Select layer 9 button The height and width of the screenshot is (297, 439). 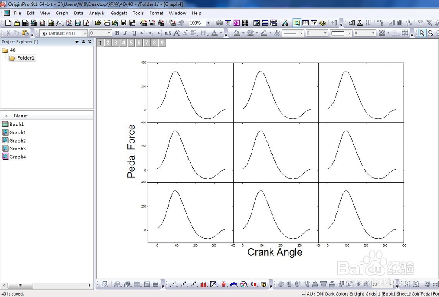coord(162,43)
